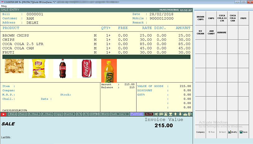Viewport: 253px width, 144px height.
Task: Click the floppy Save button in right panel
Action: pyautogui.click(x=243, y=132)
